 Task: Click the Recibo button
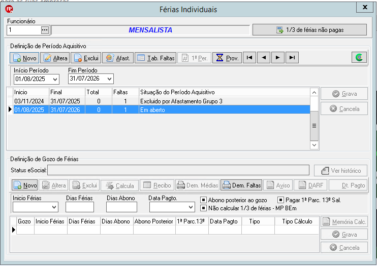pos(157,185)
